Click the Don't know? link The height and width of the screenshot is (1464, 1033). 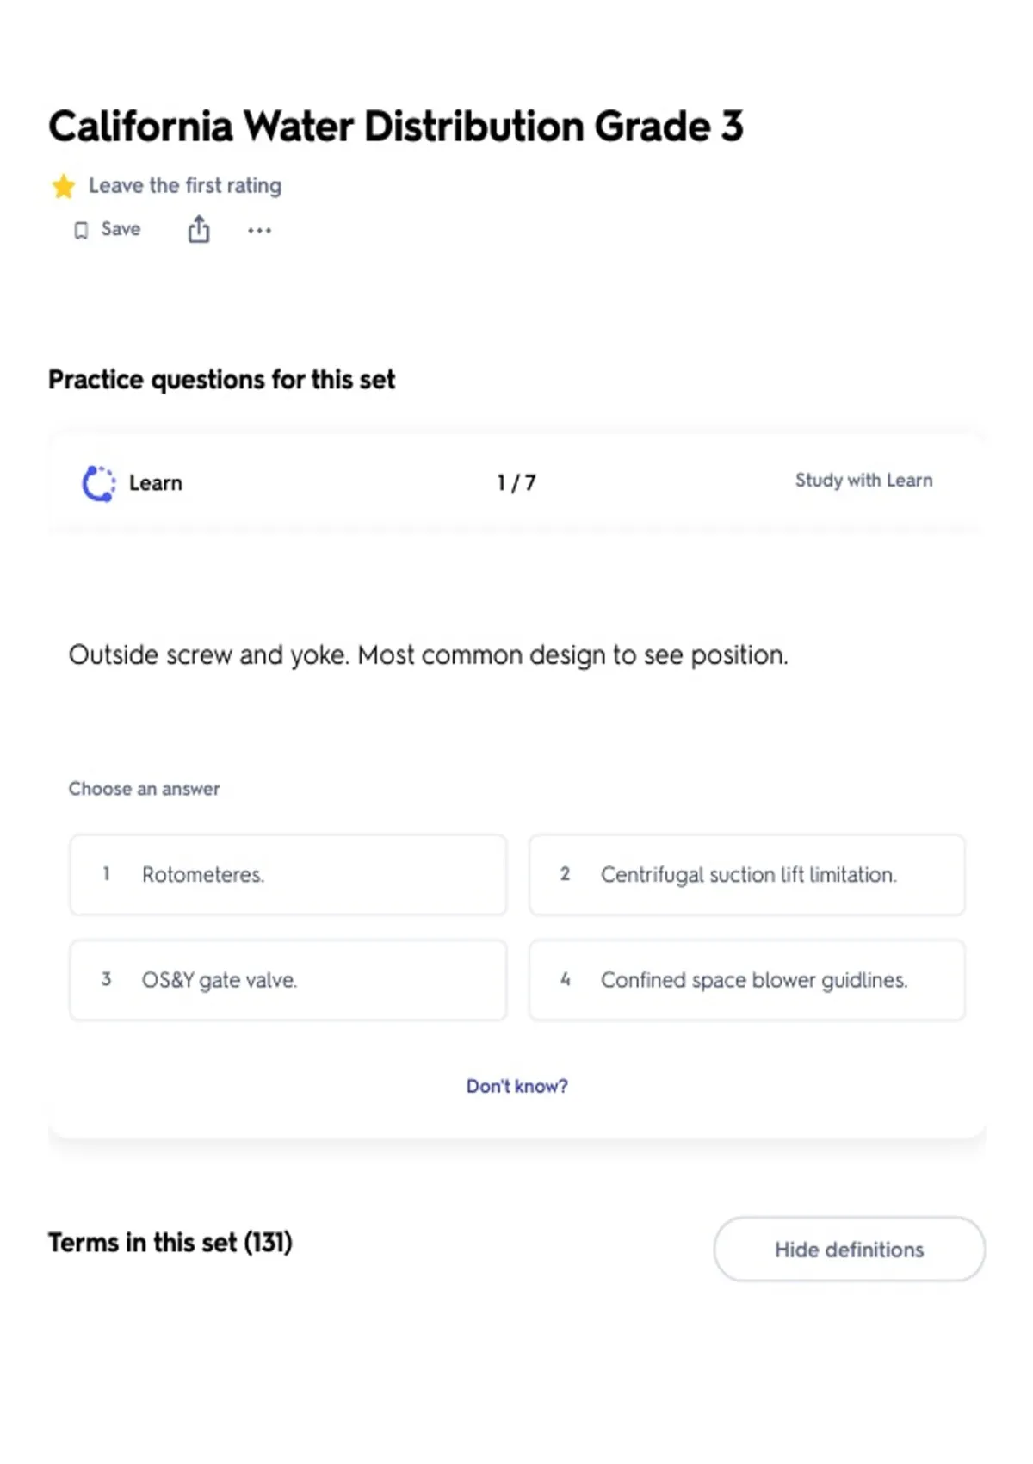click(517, 1087)
